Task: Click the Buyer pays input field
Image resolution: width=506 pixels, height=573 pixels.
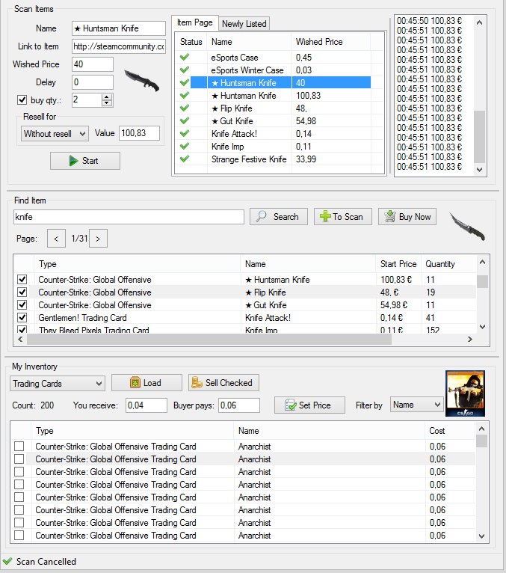Action: click(x=239, y=405)
